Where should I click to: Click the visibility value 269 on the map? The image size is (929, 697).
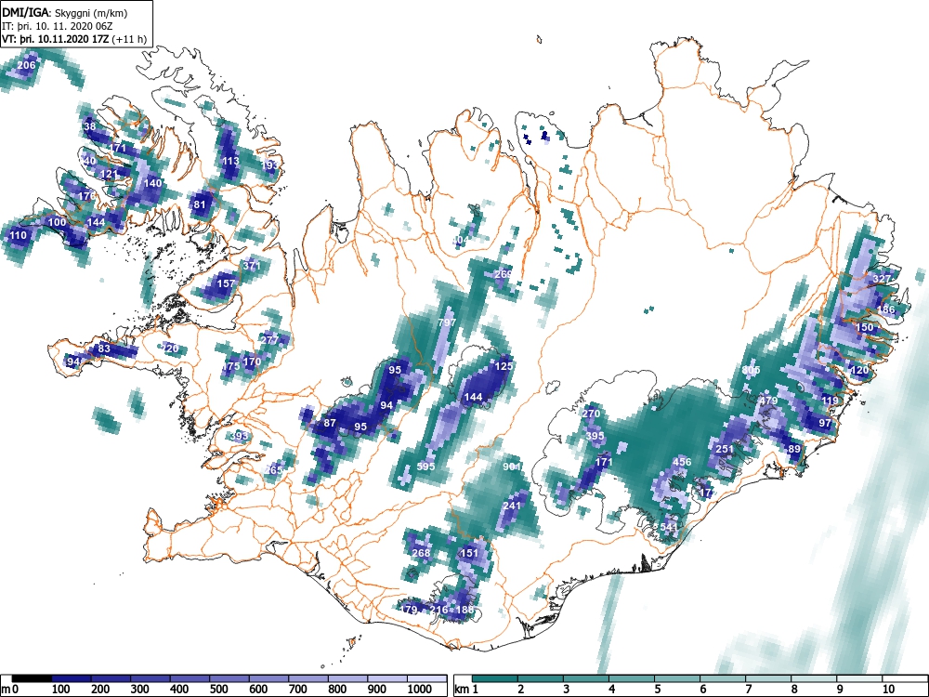click(503, 274)
